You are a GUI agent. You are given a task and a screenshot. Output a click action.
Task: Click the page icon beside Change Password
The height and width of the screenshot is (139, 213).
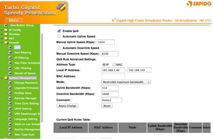point(10,83)
